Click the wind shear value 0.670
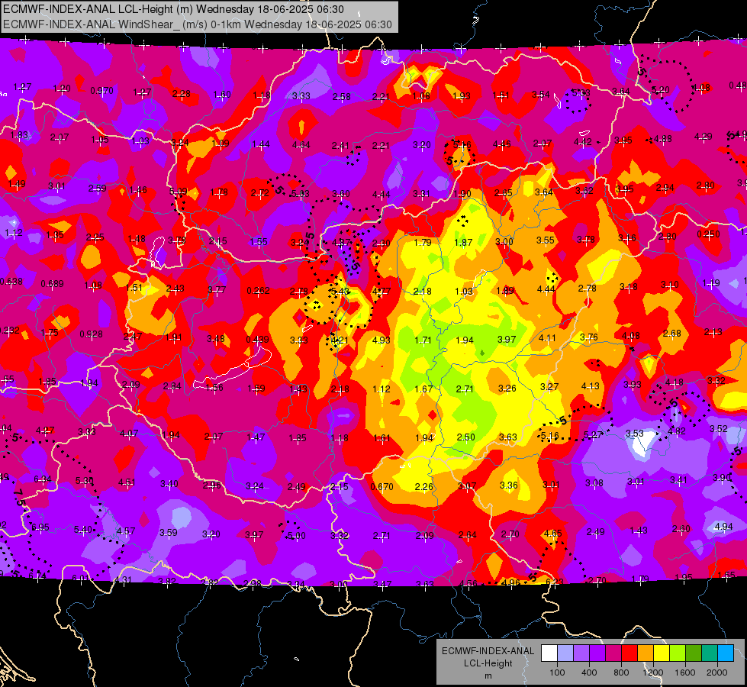Image resolution: width=747 pixels, height=687 pixels. 382,487
